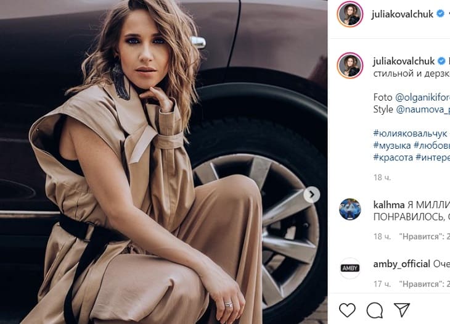The image size is (450, 324).
Task: Click the verified badge in the header
Action: click(440, 14)
